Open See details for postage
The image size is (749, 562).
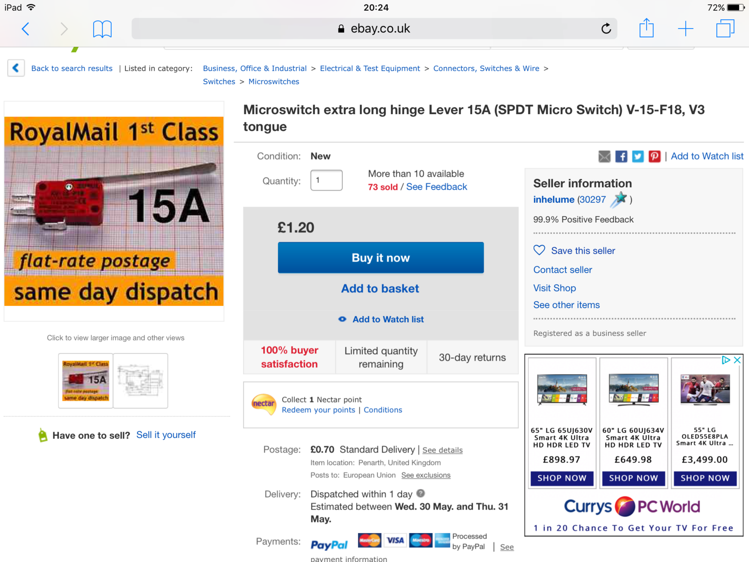point(442,450)
